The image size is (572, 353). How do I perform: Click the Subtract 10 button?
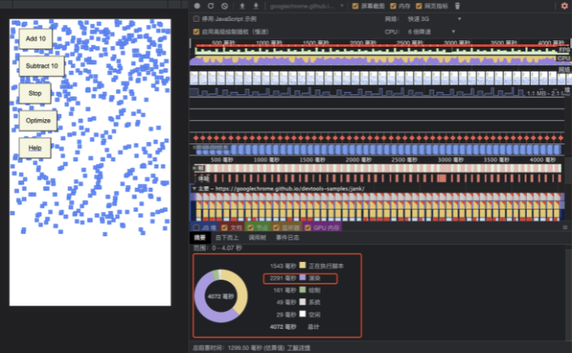pos(42,66)
